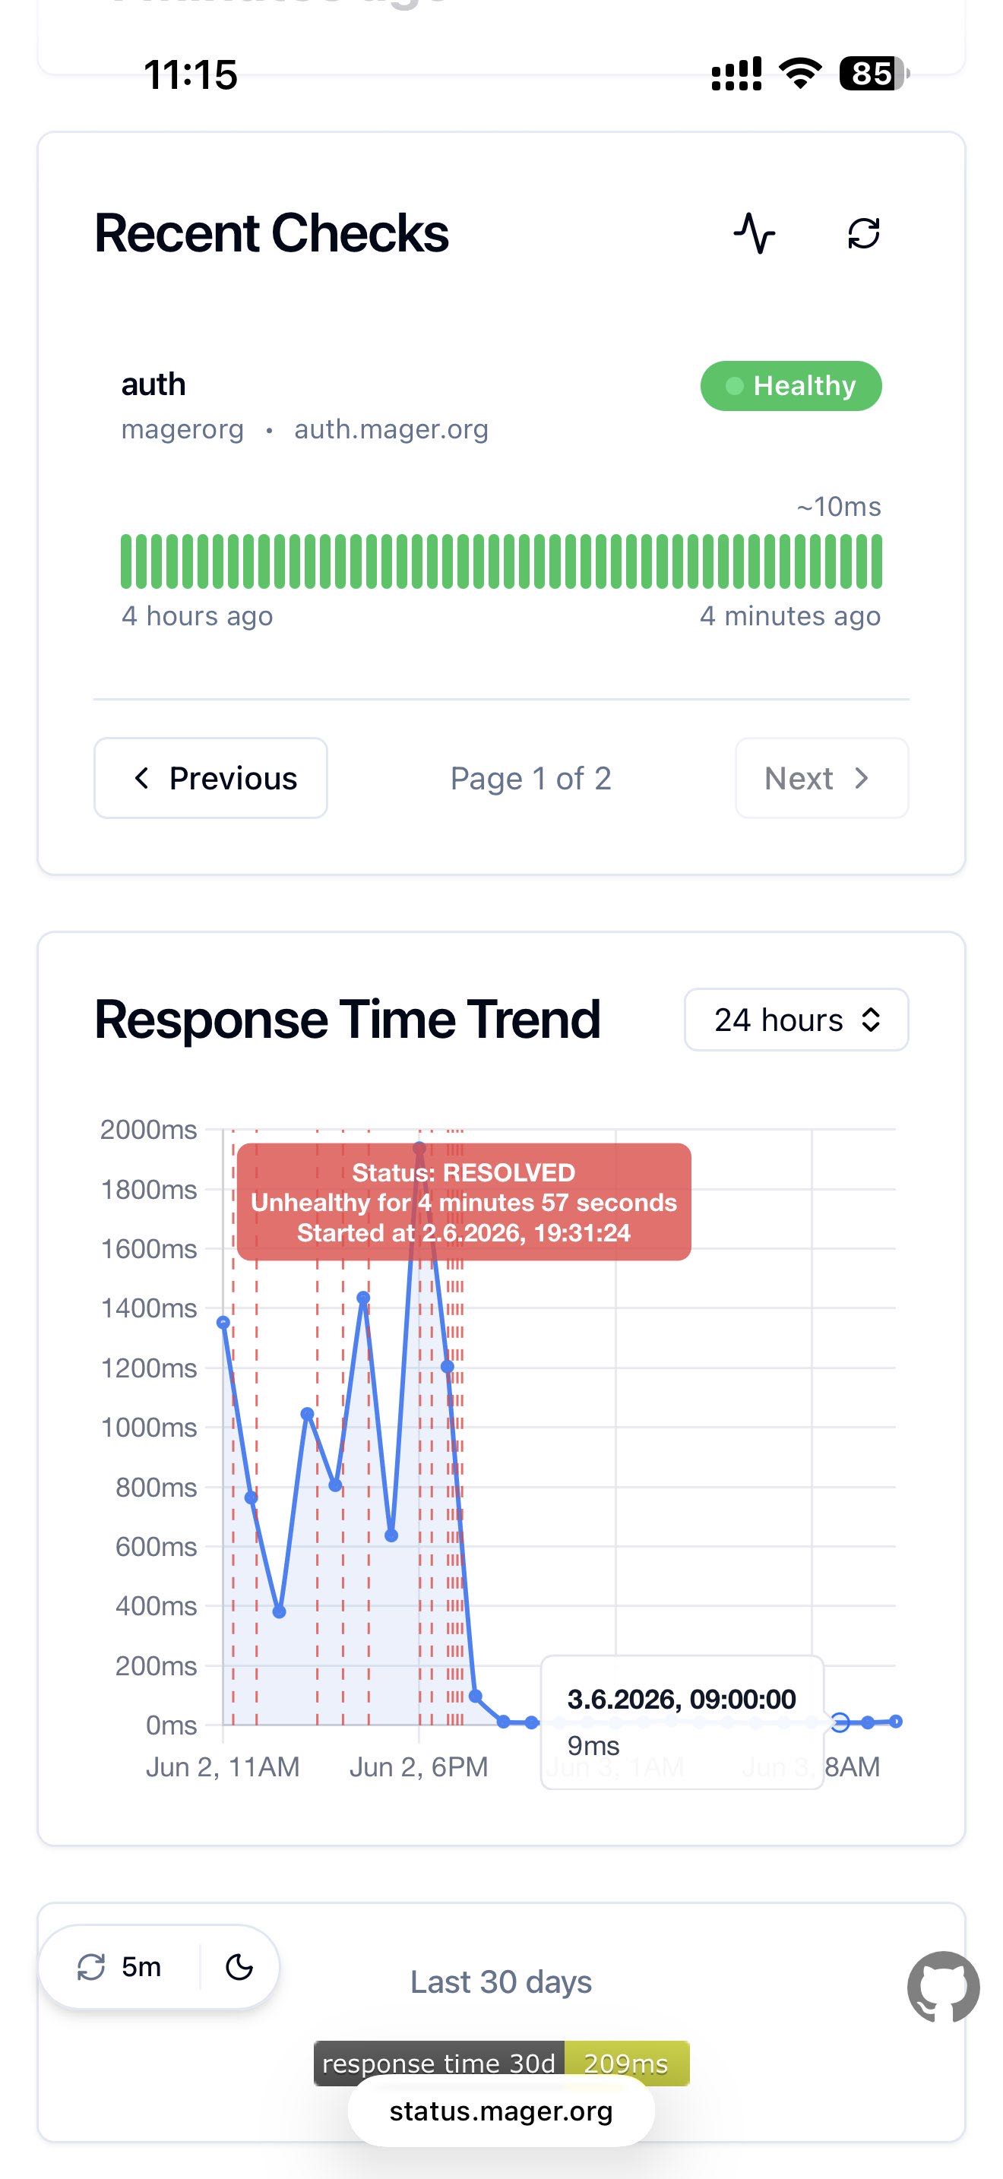Open the activity pulse chart icon
The width and height of the screenshot is (1003, 2179).
[x=755, y=232]
